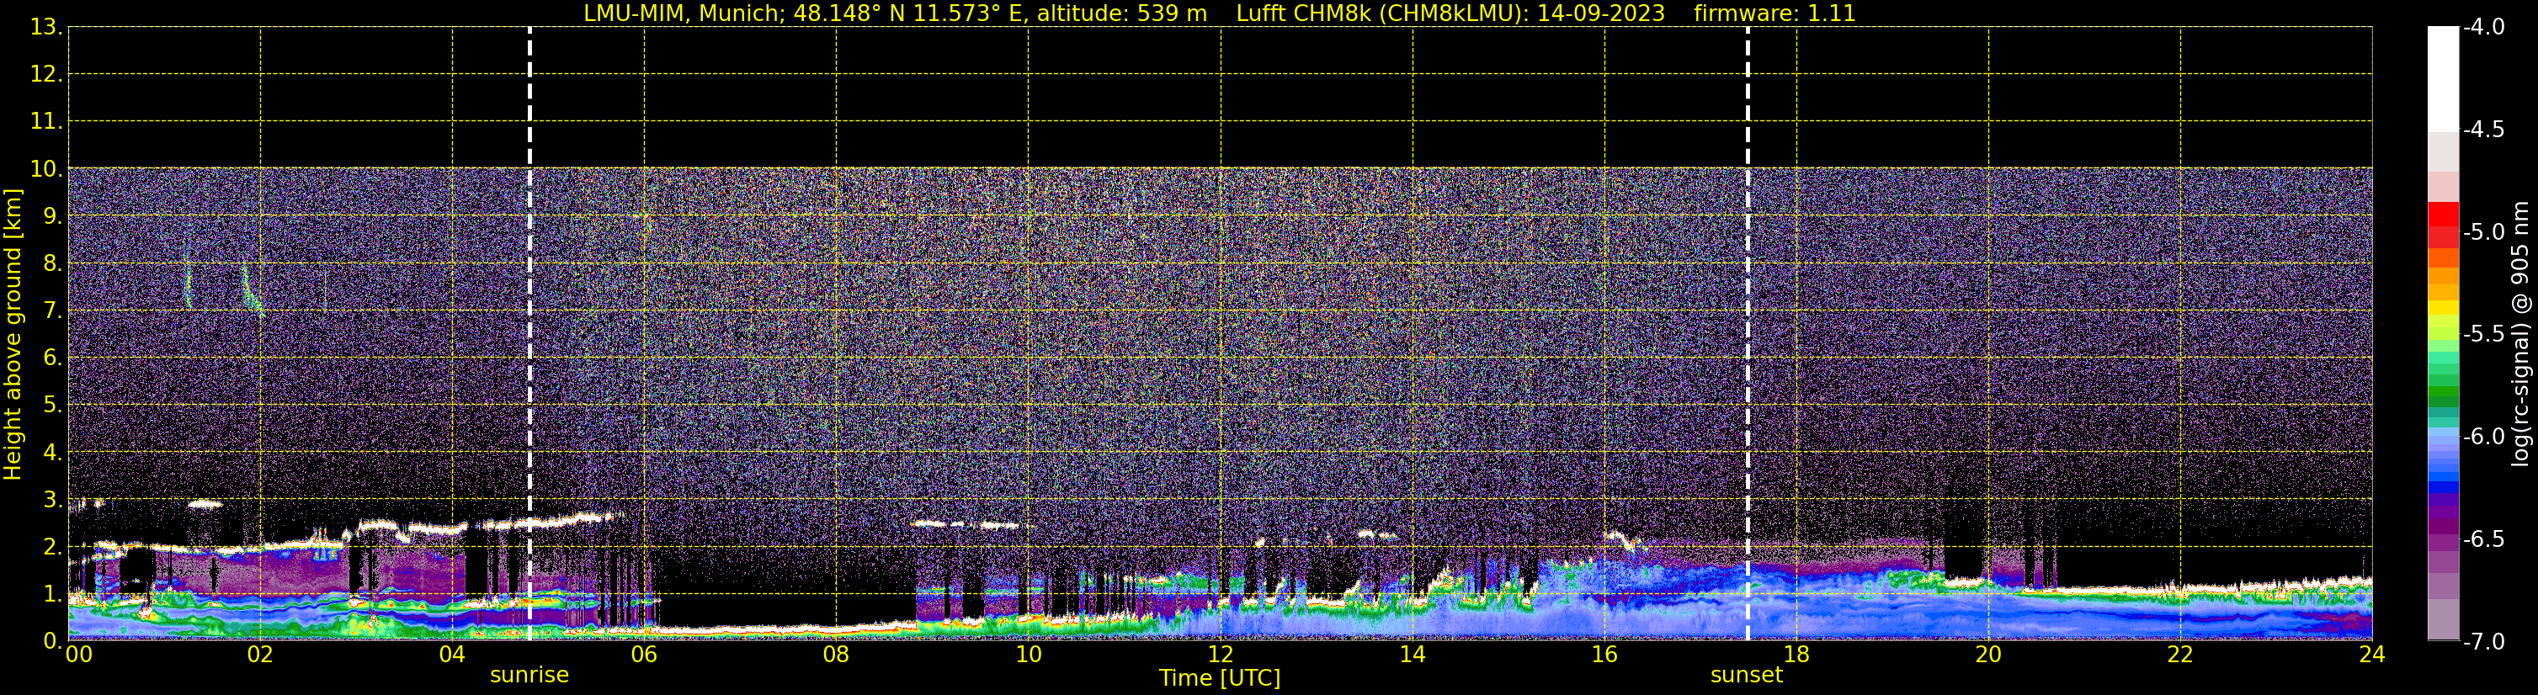Click the height-axis tick label '7.'
Image resolution: width=2538 pixels, height=695 pixels.
[x=52, y=310]
